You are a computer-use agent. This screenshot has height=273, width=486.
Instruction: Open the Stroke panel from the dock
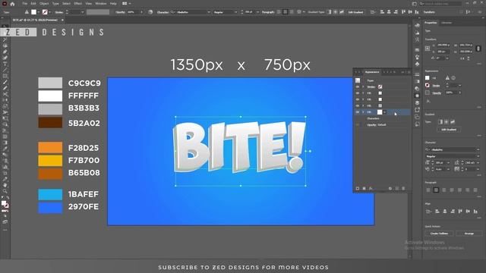coord(417,74)
